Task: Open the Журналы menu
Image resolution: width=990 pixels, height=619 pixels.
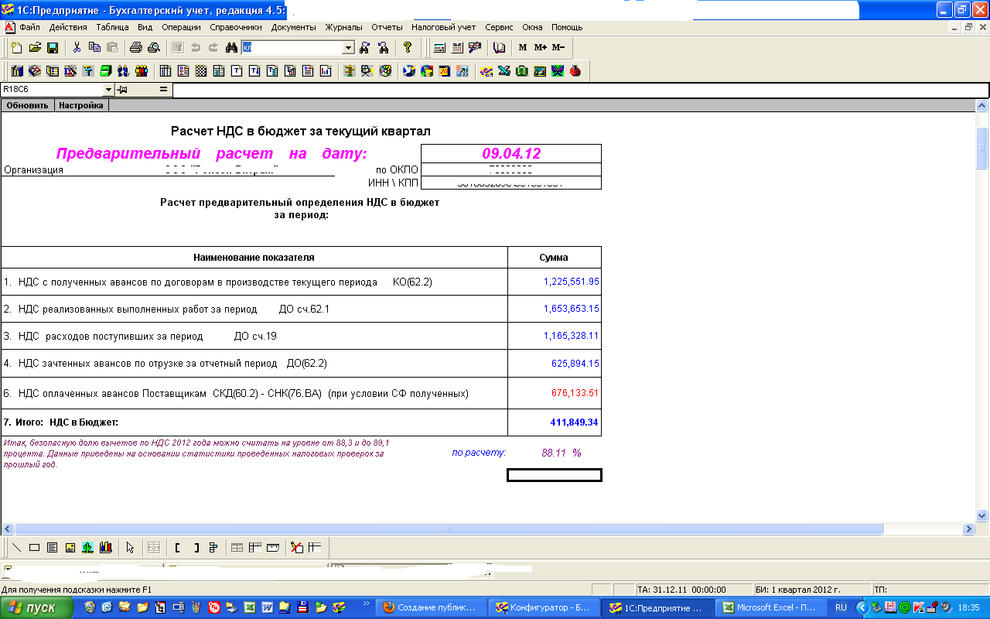Action: coord(343,27)
